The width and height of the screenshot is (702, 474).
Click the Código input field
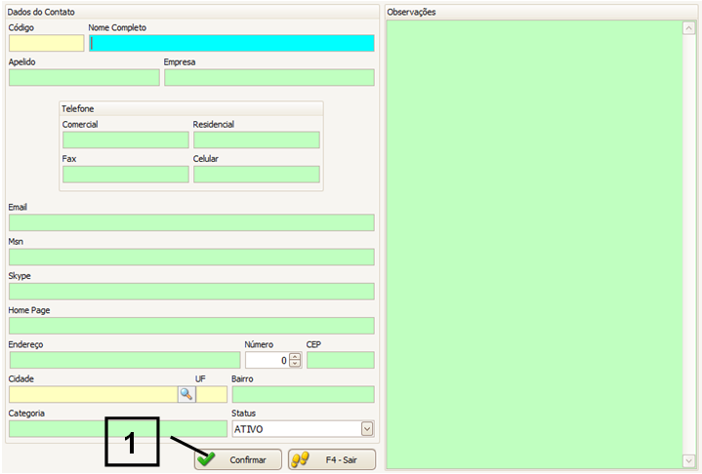(x=46, y=43)
